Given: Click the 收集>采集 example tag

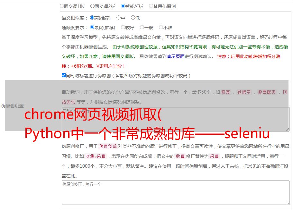Looking at the screenshot, I should pyautogui.click(x=96, y=156).
